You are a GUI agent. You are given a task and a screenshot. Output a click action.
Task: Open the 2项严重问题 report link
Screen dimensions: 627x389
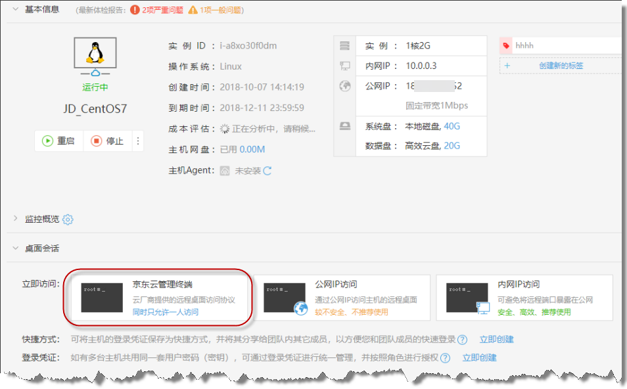(x=163, y=10)
